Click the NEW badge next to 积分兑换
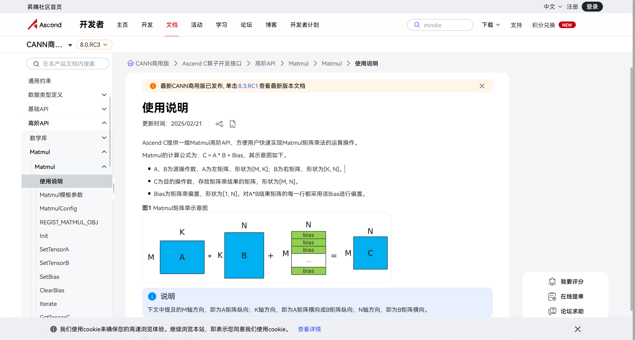 click(567, 25)
